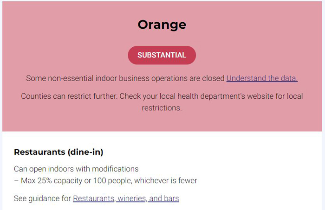The image size is (325, 210).
Task: Click the 'Can open indoors with modifications' line
Action: pos(76,169)
